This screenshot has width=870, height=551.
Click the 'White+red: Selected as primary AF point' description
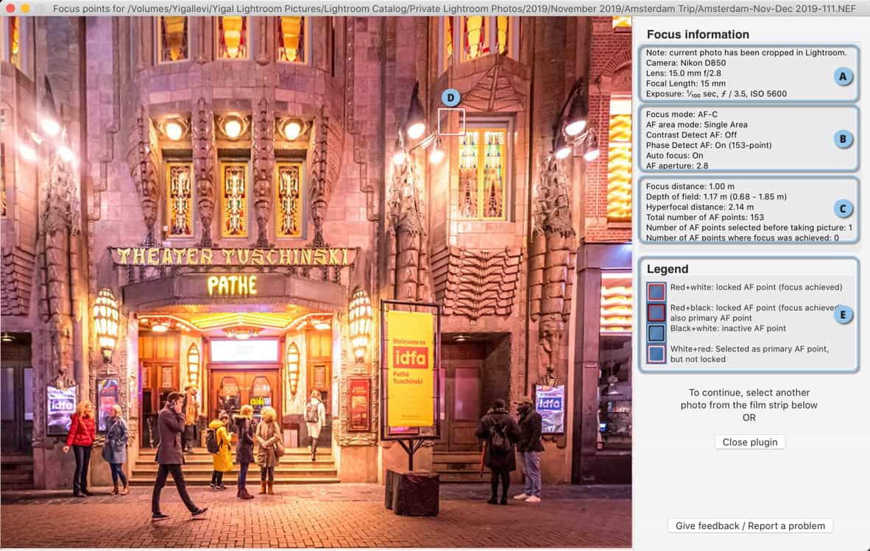pos(749,354)
